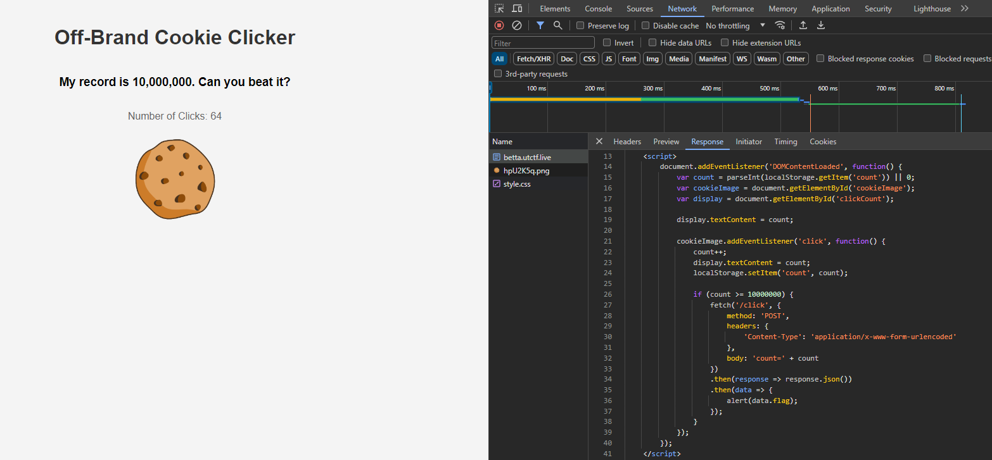This screenshot has height=460, width=992.
Task: Toggle the network filter funnel icon
Action: point(540,25)
